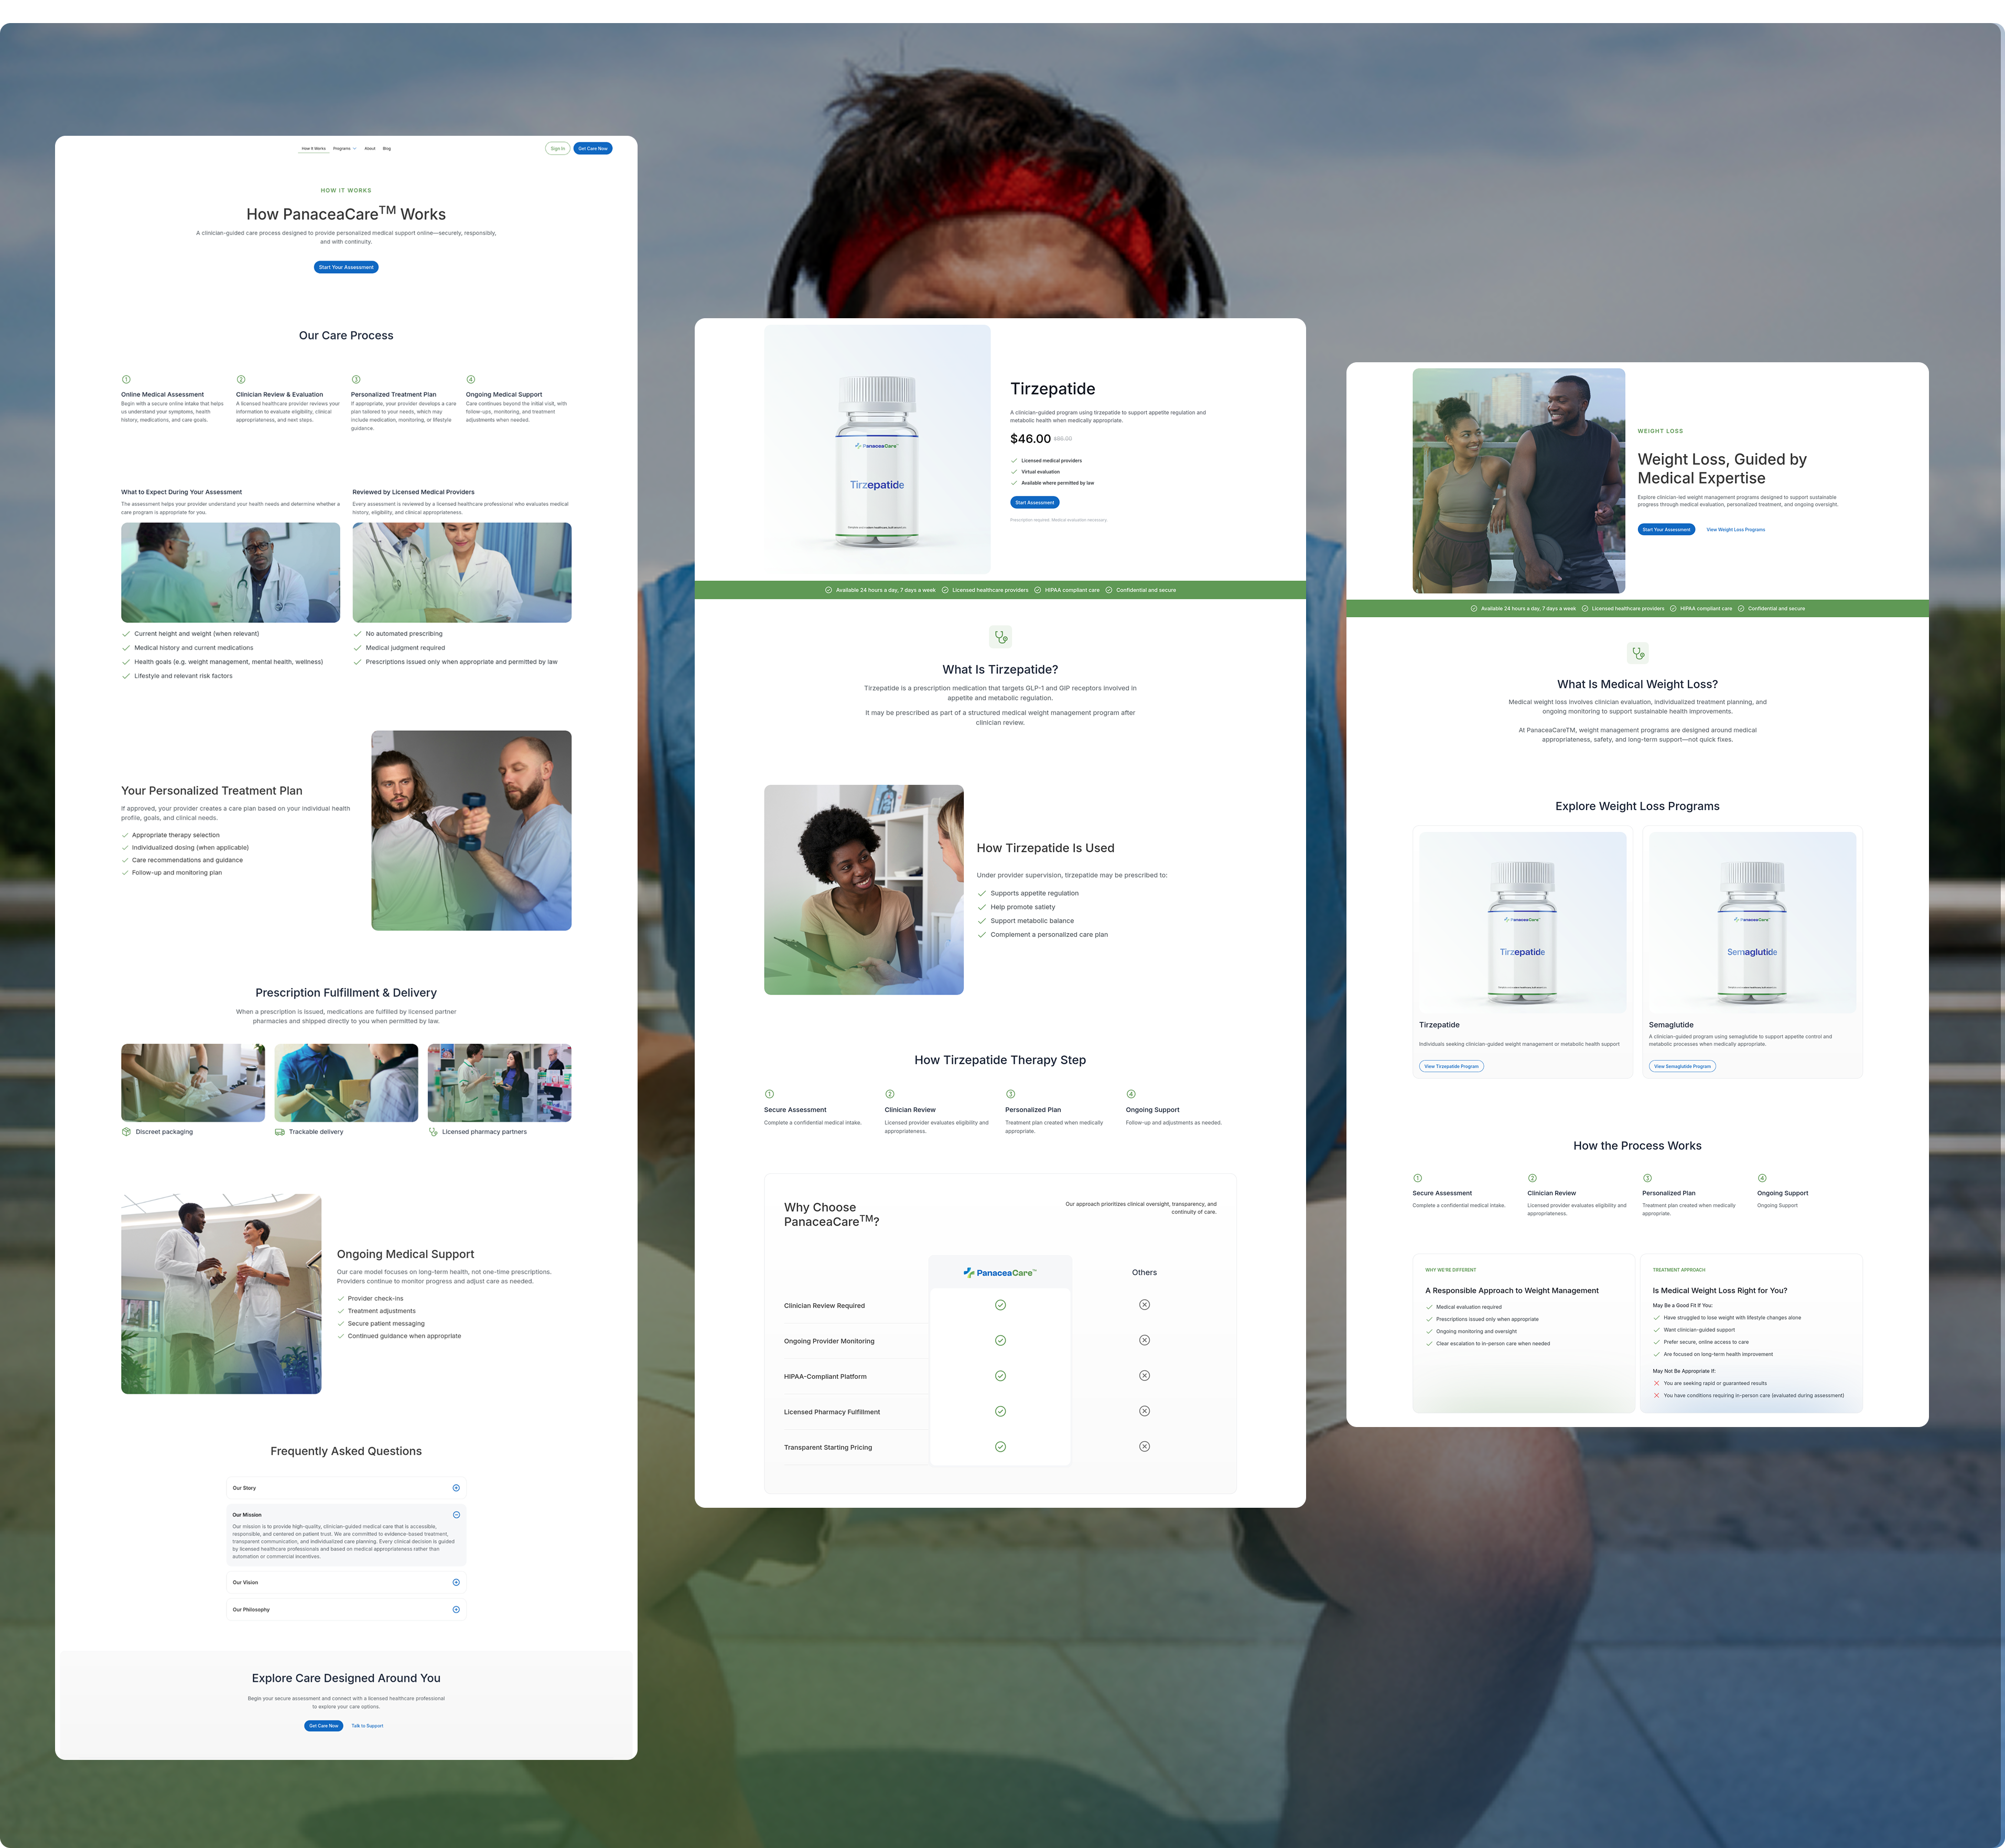Click the stethoscope icon above What Is Tirzepatide?
The width and height of the screenshot is (2005, 1848).
1000,637
